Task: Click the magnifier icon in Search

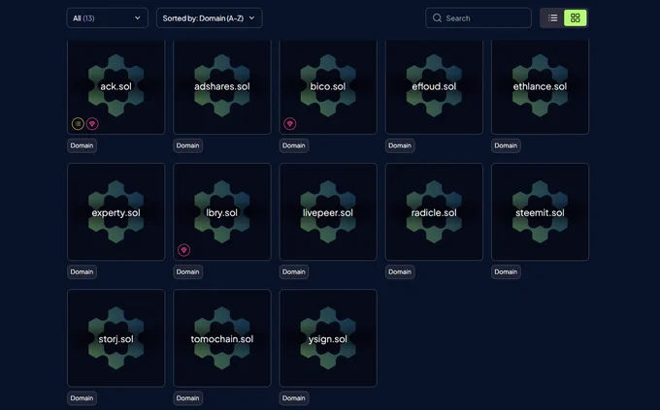Action: pos(437,18)
